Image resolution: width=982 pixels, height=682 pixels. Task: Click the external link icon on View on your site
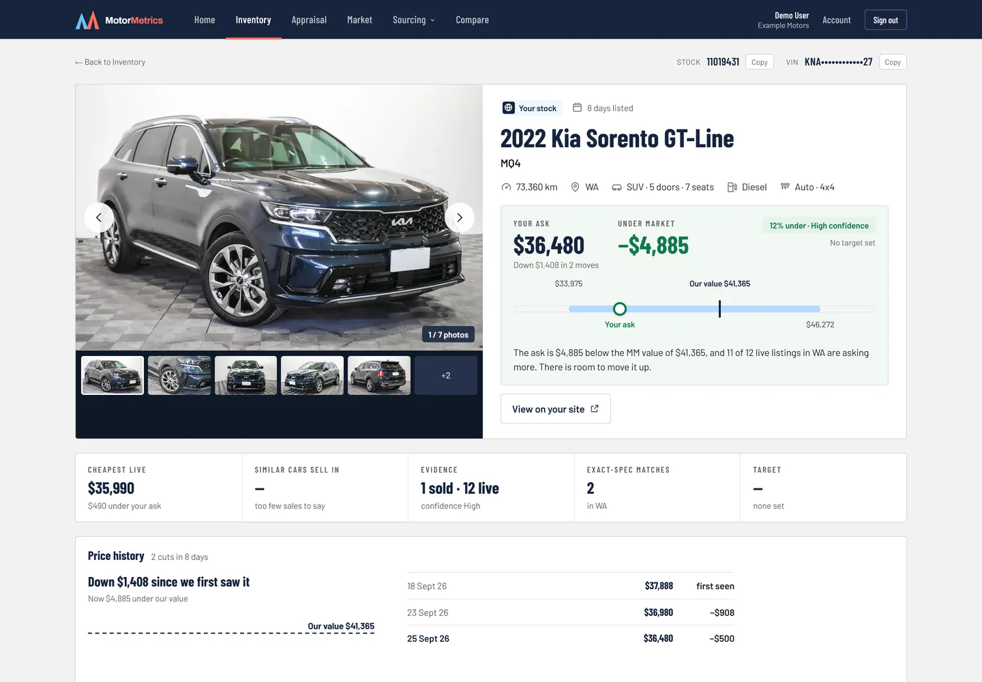click(595, 409)
